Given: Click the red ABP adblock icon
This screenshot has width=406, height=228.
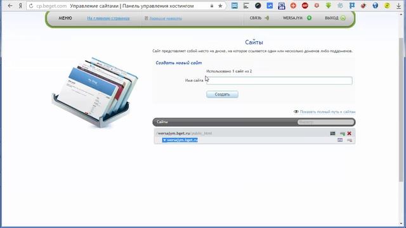Looking at the screenshot, I should click(x=304, y=6).
